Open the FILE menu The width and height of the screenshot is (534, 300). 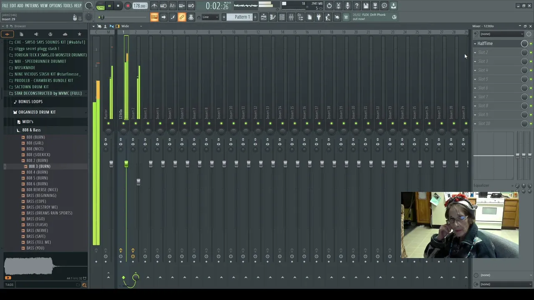point(5,6)
